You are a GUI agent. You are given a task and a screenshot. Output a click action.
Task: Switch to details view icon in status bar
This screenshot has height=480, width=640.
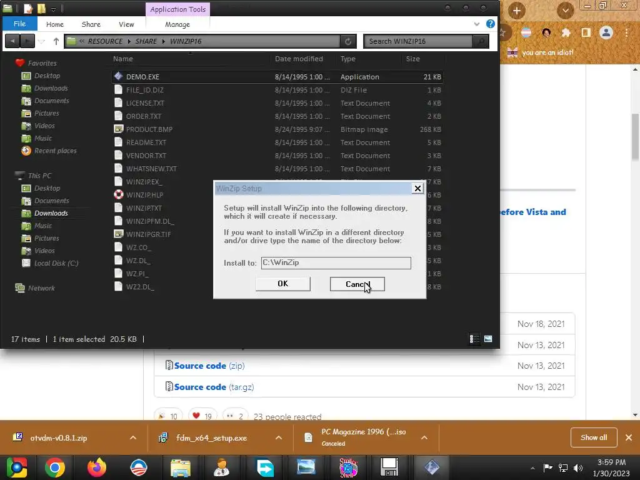(474, 339)
